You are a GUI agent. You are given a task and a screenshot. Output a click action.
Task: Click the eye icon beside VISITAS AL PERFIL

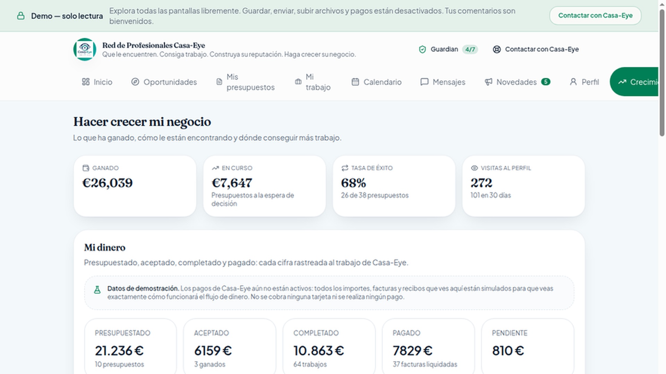(474, 168)
